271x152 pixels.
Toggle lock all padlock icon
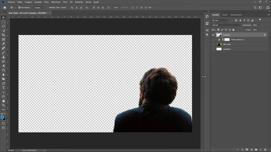233,30
